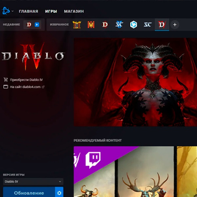
Task: Add a game to favorites with plus
Action: 175,25
